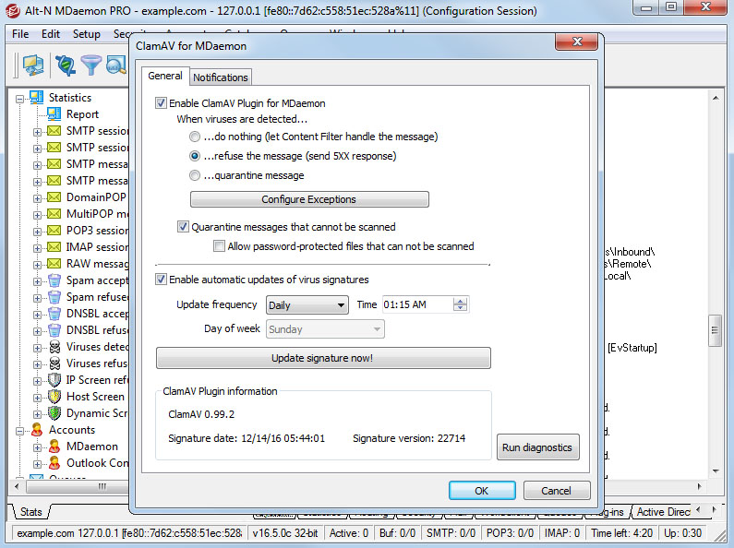Select refuse the message radio option

coord(195,156)
